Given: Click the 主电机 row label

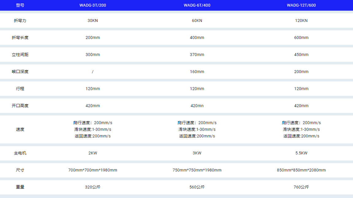Looking at the screenshot, I should 20,153.
